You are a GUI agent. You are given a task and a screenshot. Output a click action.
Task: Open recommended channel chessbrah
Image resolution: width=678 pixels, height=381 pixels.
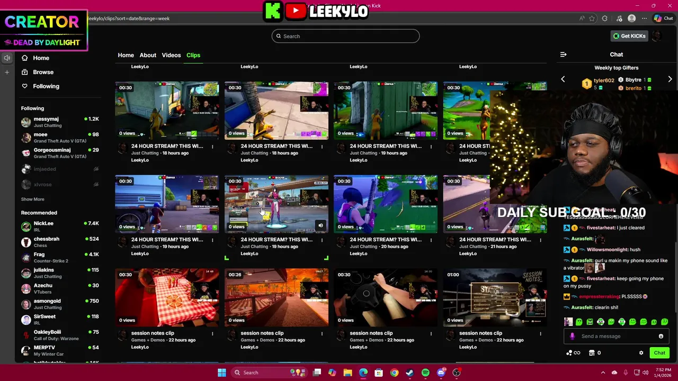[60, 242]
